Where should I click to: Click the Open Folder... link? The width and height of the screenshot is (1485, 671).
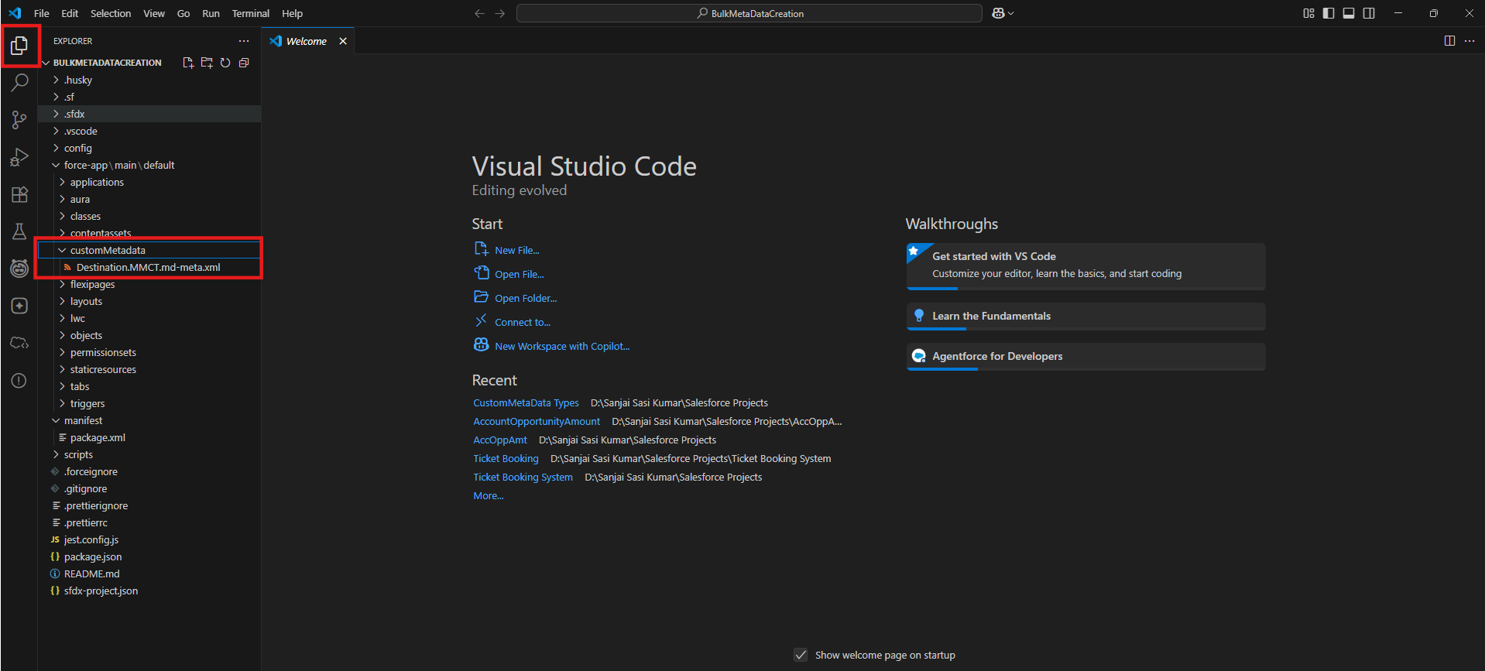tap(525, 298)
